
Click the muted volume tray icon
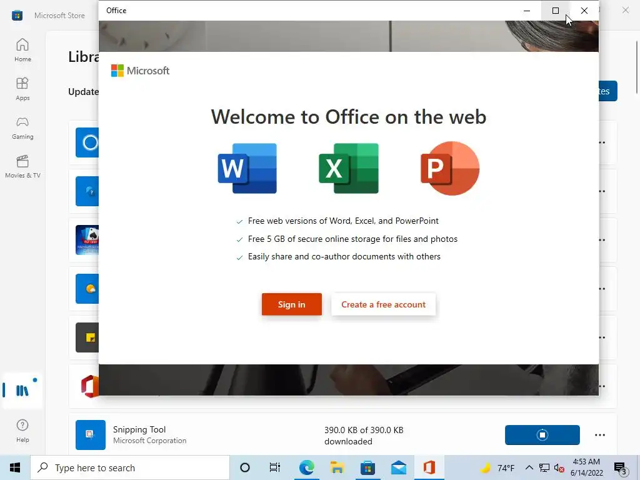point(559,467)
